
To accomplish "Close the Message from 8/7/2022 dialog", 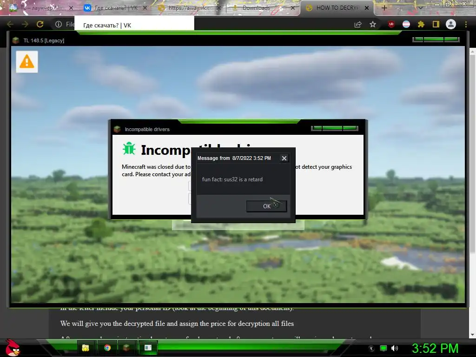I will pyautogui.click(x=284, y=158).
